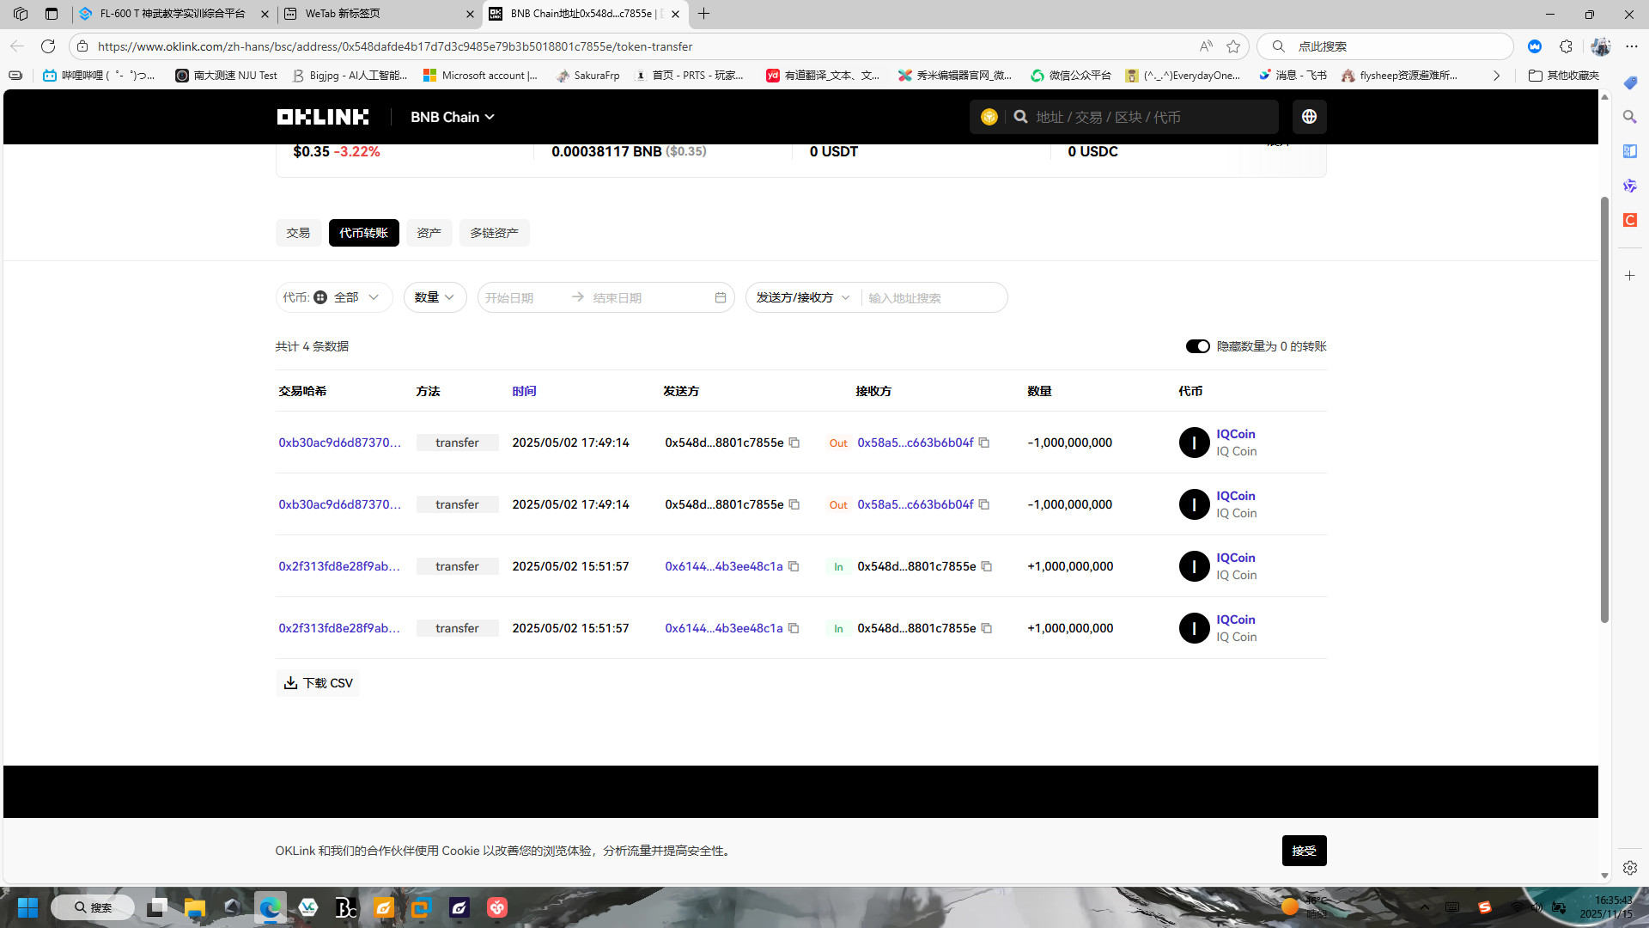Copy sender address in first transfer row
Screen dimensions: 1649x928
(x=794, y=443)
